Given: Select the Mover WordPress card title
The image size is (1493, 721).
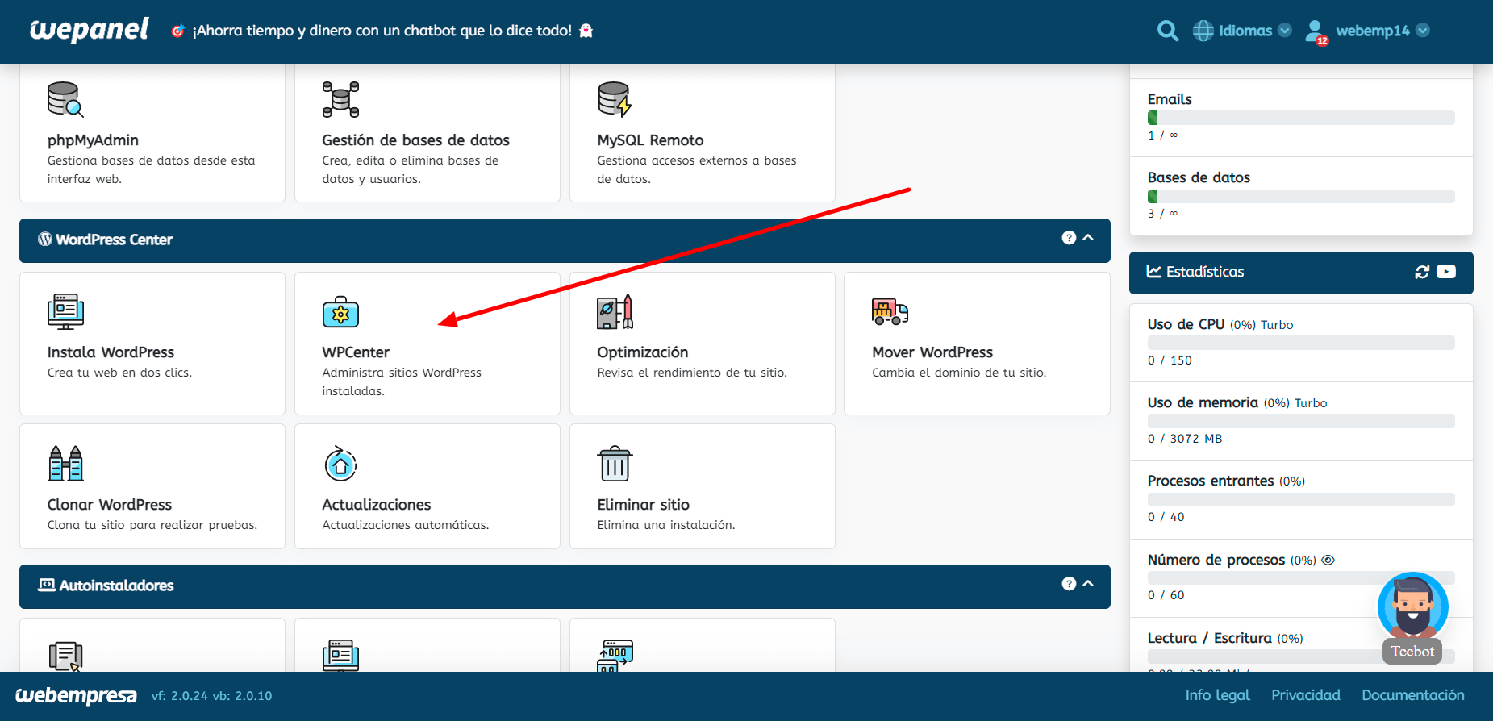Looking at the screenshot, I should 932,352.
